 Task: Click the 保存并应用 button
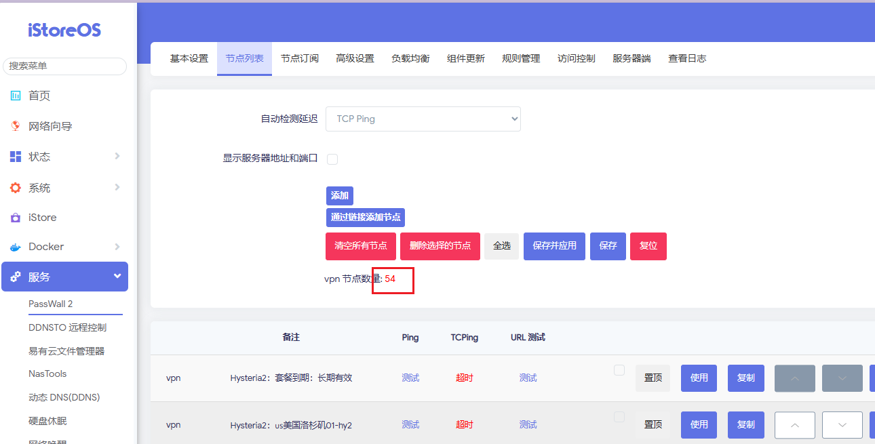(555, 246)
